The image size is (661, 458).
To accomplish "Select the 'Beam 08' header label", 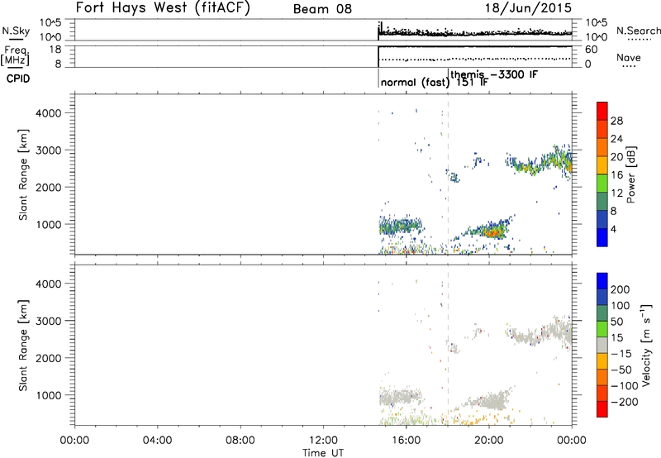I will [322, 9].
